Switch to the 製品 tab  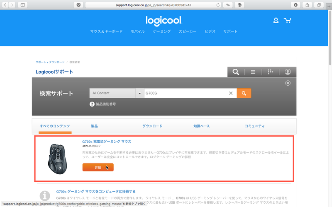pyautogui.click(x=94, y=126)
